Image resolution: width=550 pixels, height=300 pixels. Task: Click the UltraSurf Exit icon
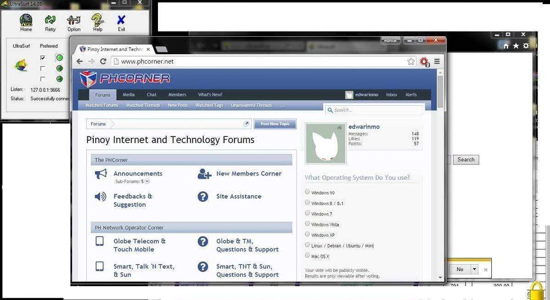(121, 20)
